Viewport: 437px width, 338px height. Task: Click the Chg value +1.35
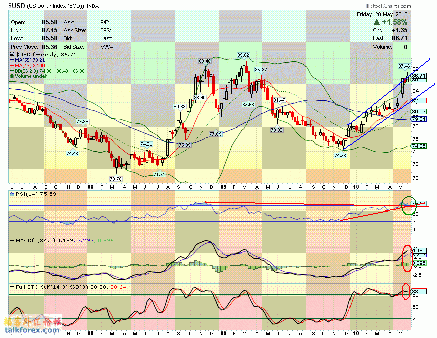400,30
